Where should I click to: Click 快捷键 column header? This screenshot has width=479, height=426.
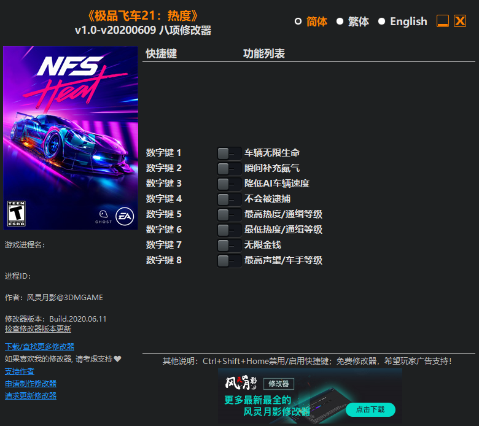coord(162,54)
